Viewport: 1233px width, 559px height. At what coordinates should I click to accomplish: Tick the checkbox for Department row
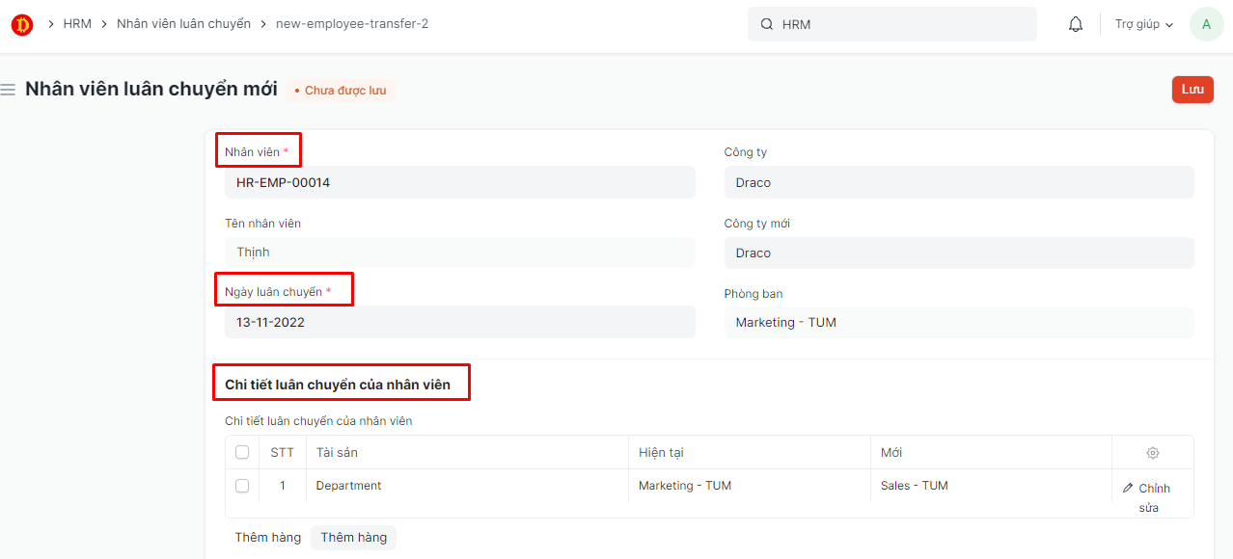tap(242, 486)
